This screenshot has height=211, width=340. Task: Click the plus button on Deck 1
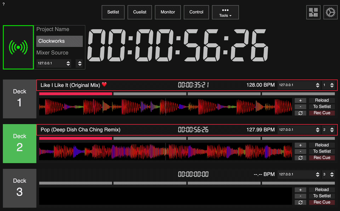coord(300,100)
